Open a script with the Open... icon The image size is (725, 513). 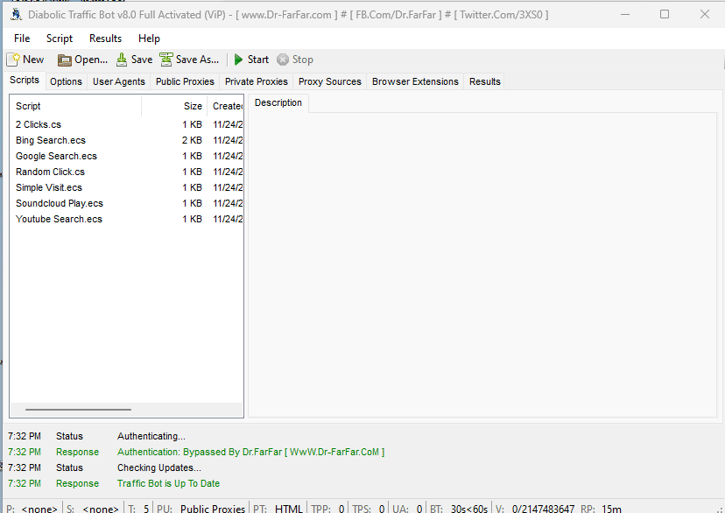[x=65, y=60]
